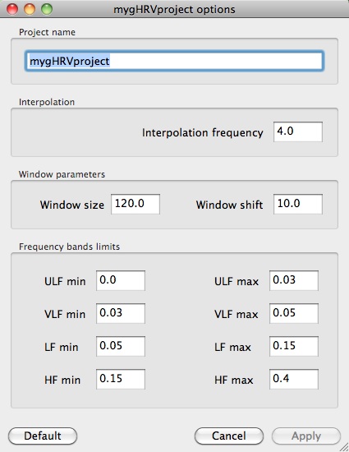349x452 pixels.
Task: Select the LF max input box
Action: click(294, 346)
